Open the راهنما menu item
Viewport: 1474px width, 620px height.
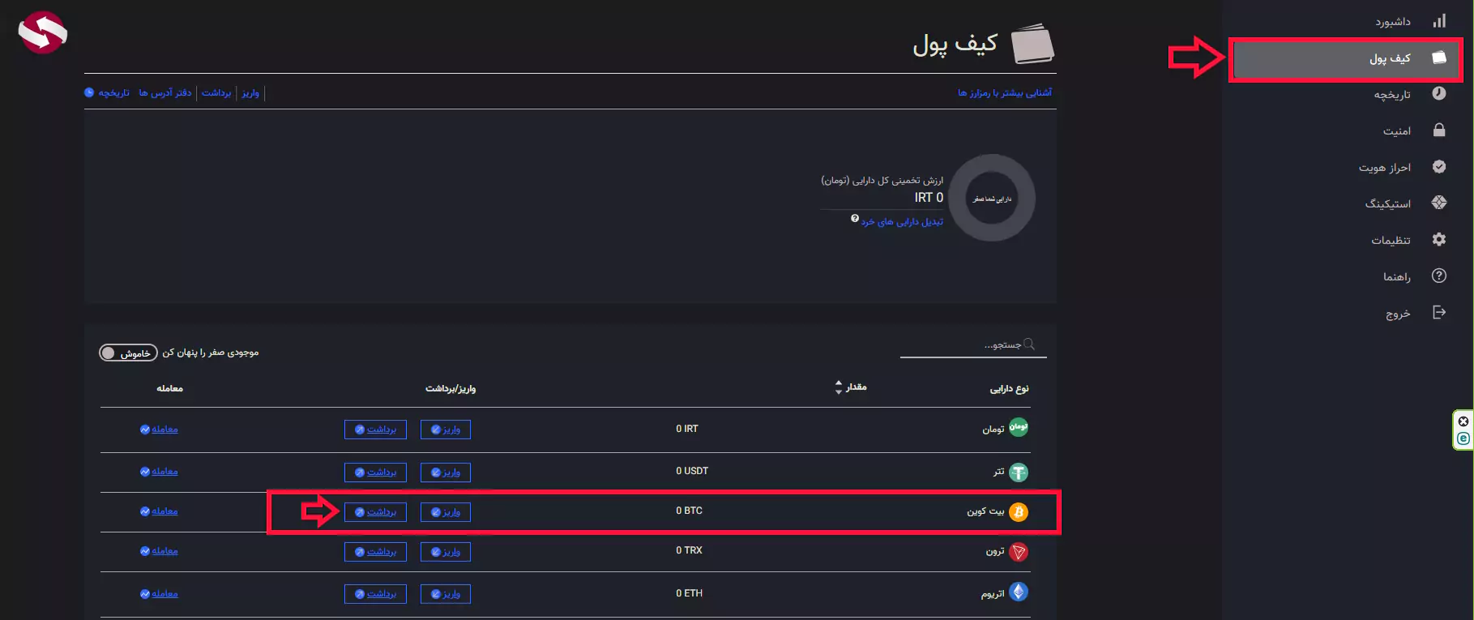(1397, 277)
